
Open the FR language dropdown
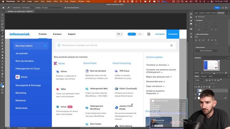point(120,34)
